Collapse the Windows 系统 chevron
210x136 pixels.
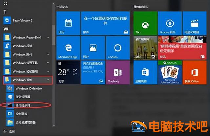point(48,80)
